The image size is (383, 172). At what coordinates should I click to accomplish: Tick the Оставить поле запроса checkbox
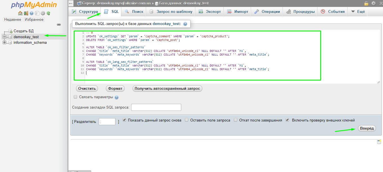[187, 120]
